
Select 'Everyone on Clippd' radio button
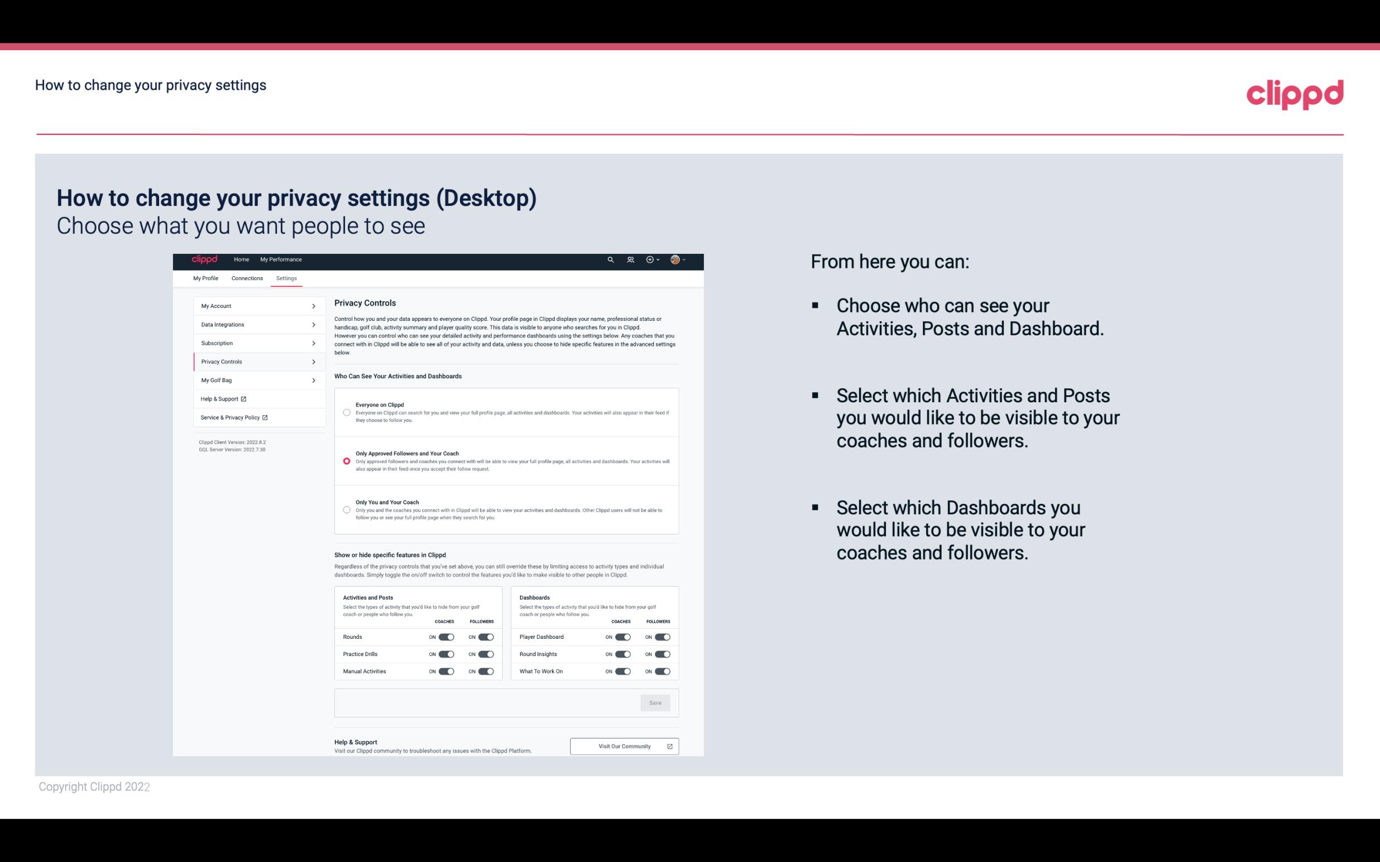[x=346, y=412]
